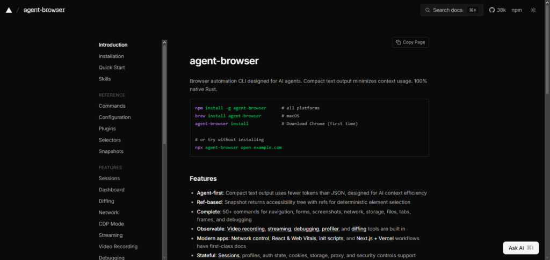Click the 'npx agent-browser open example.com' line

(x=238, y=147)
